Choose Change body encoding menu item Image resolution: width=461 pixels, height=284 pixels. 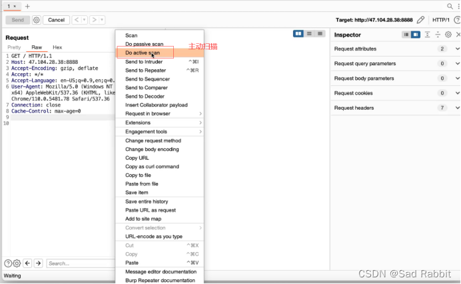[160, 150]
